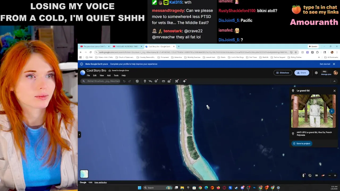340x191 pixels.
Task: Click the search magnifier in Earth toolbar
Action: [x=84, y=81]
